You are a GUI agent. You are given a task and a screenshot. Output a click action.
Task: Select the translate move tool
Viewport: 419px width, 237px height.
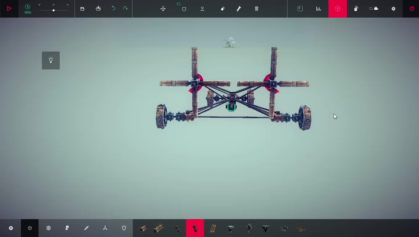(163, 9)
